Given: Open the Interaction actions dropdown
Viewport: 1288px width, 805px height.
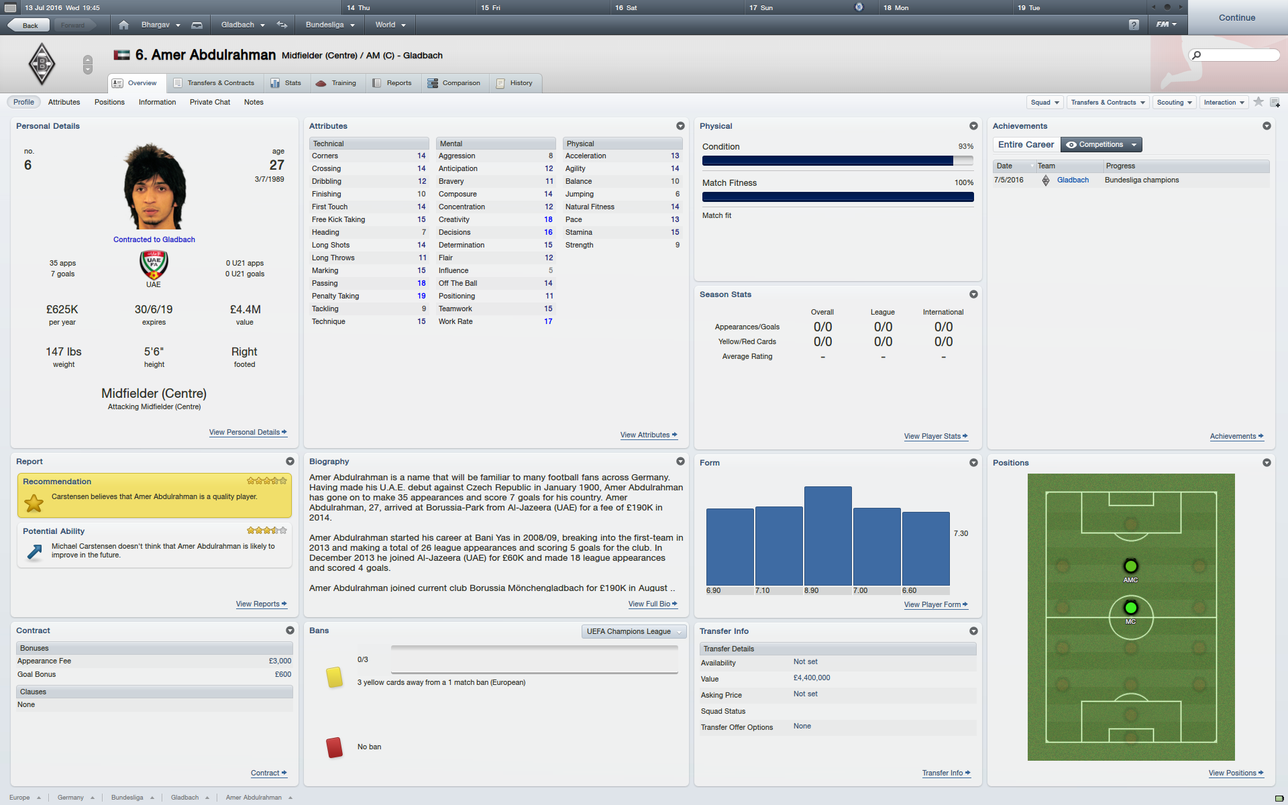Looking at the screenshot, I should [x=1224, y=103].
